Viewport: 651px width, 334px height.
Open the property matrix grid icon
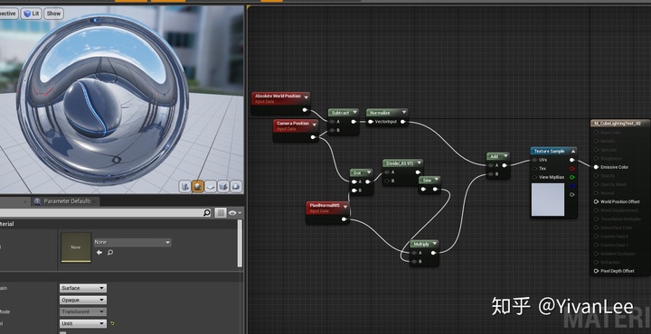point(221,212)
